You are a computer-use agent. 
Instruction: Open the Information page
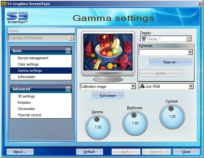26,77
